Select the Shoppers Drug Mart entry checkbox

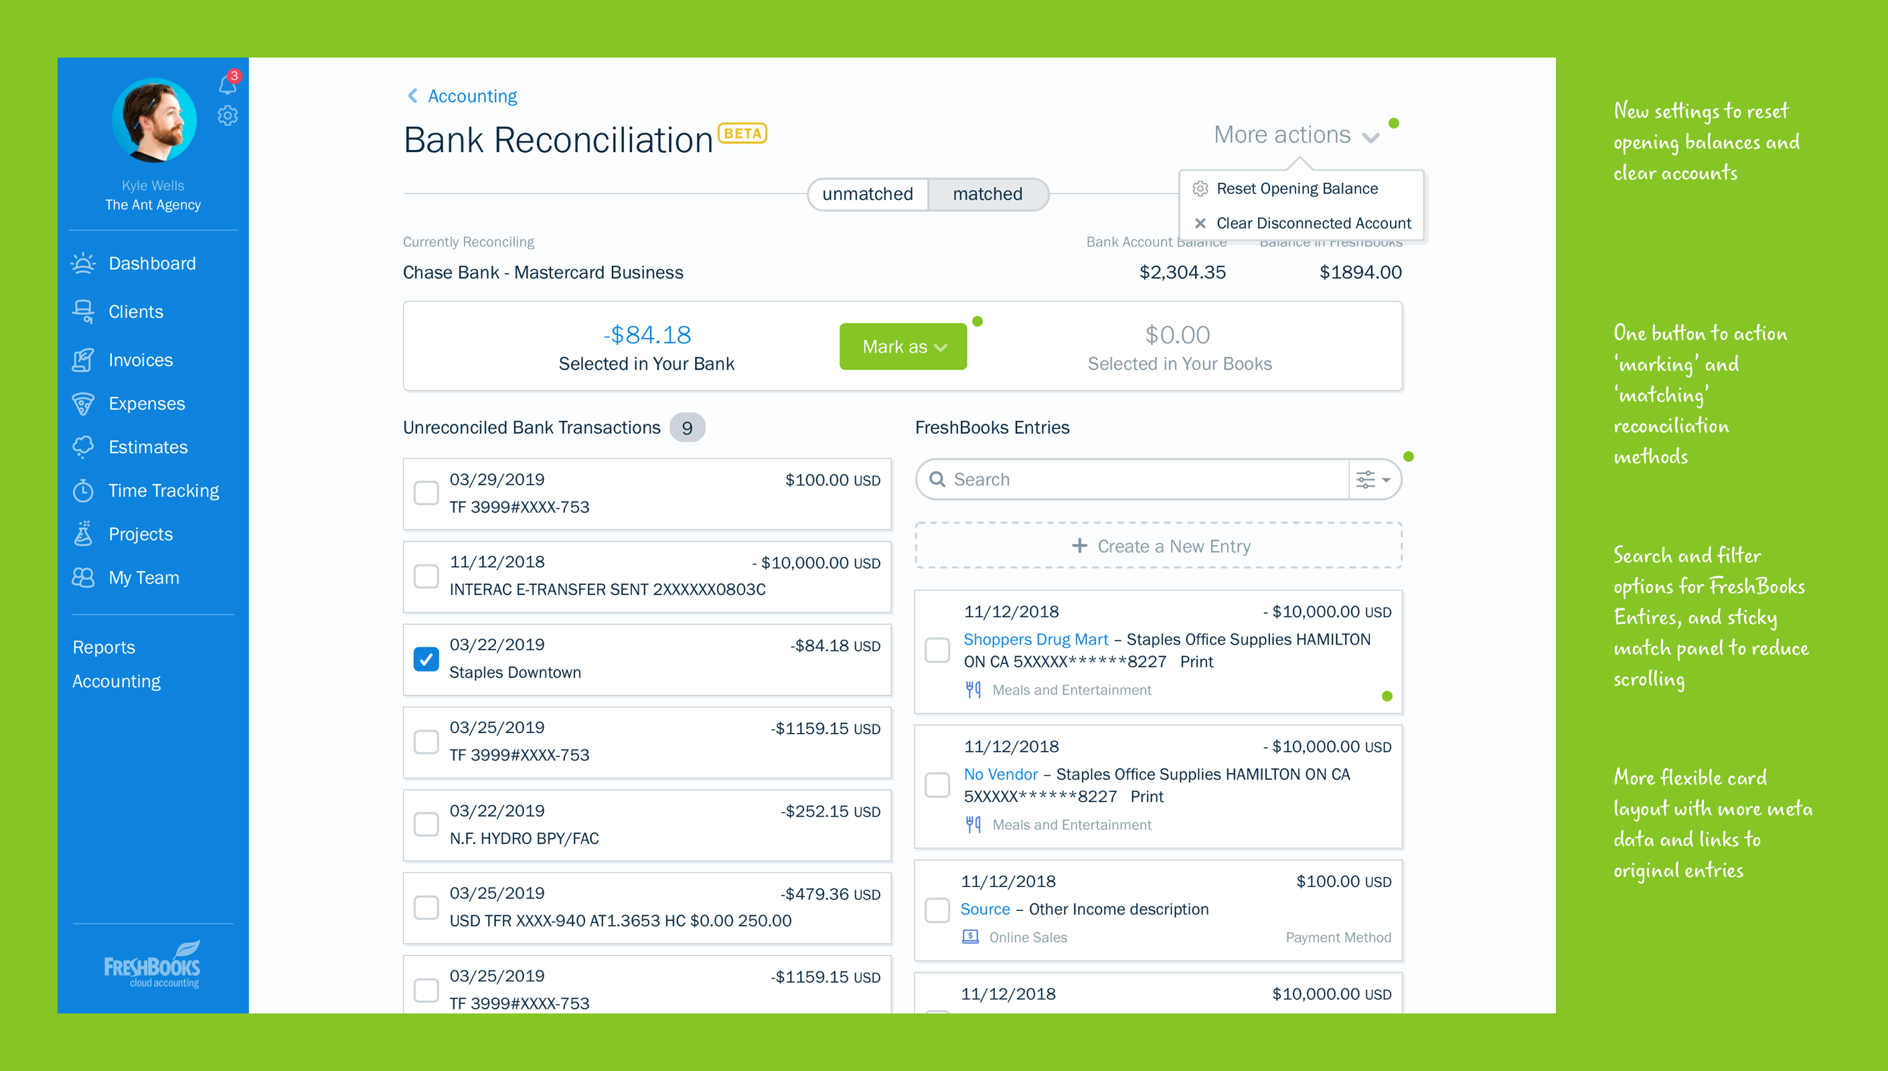tap(937, 649)
